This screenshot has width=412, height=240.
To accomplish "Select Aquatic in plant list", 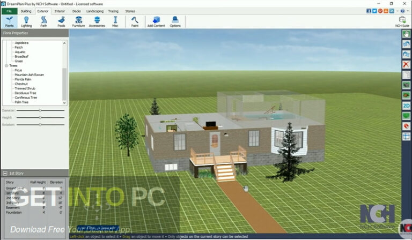I will click(x=20, y=52).
